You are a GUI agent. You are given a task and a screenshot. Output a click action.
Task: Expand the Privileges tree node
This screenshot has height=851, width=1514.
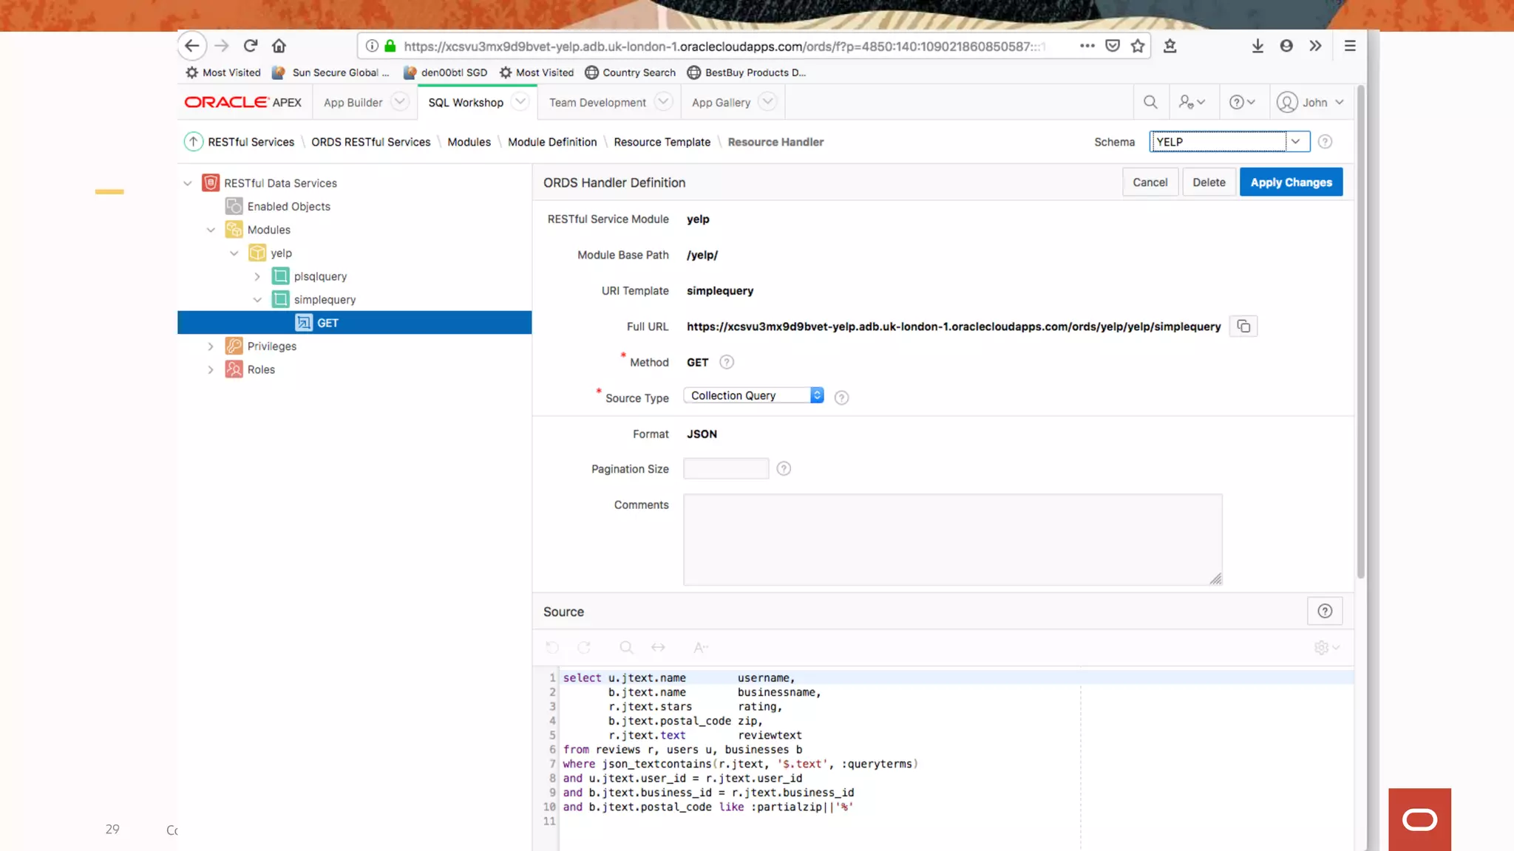coord(211,346)
